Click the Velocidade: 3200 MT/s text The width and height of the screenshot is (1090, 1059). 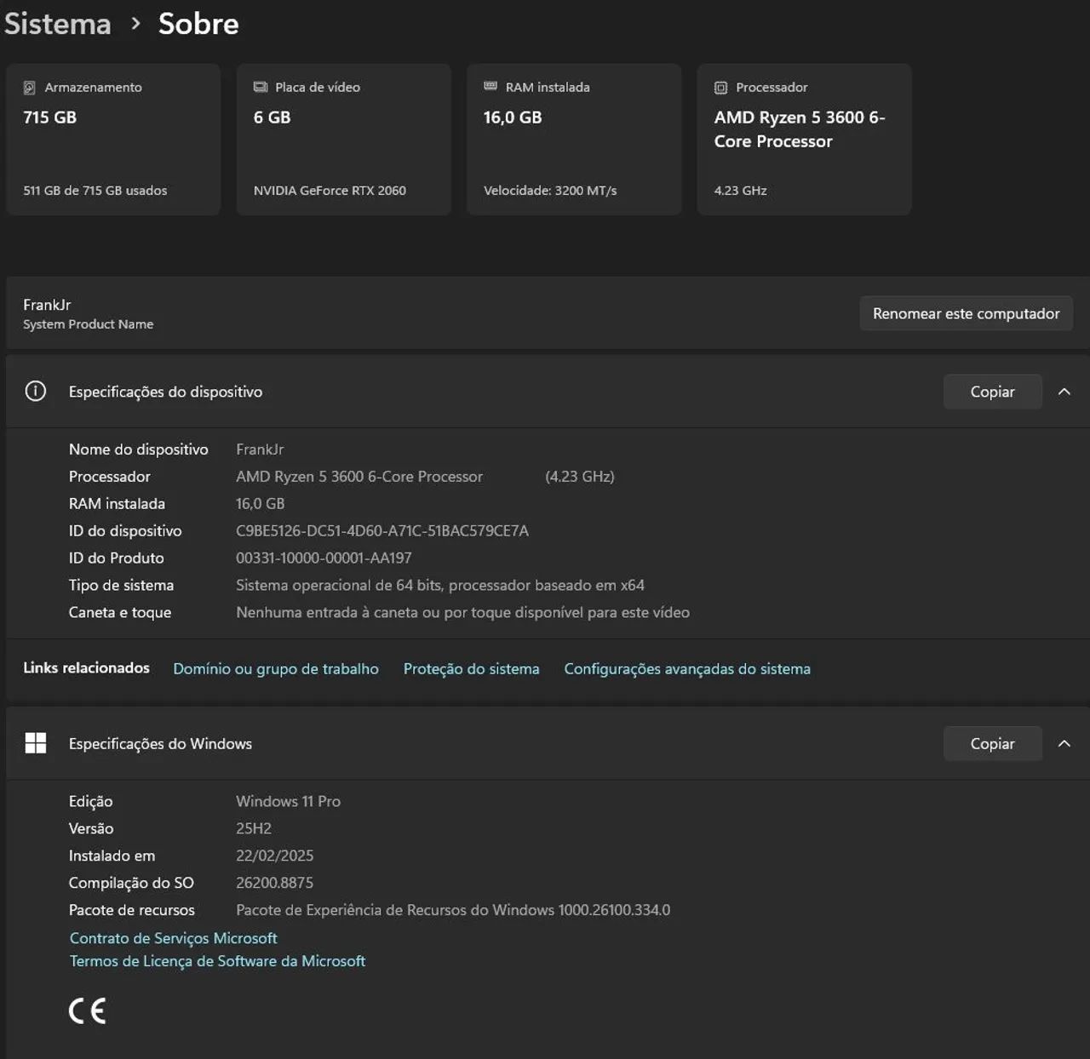(x=550, y=191)
